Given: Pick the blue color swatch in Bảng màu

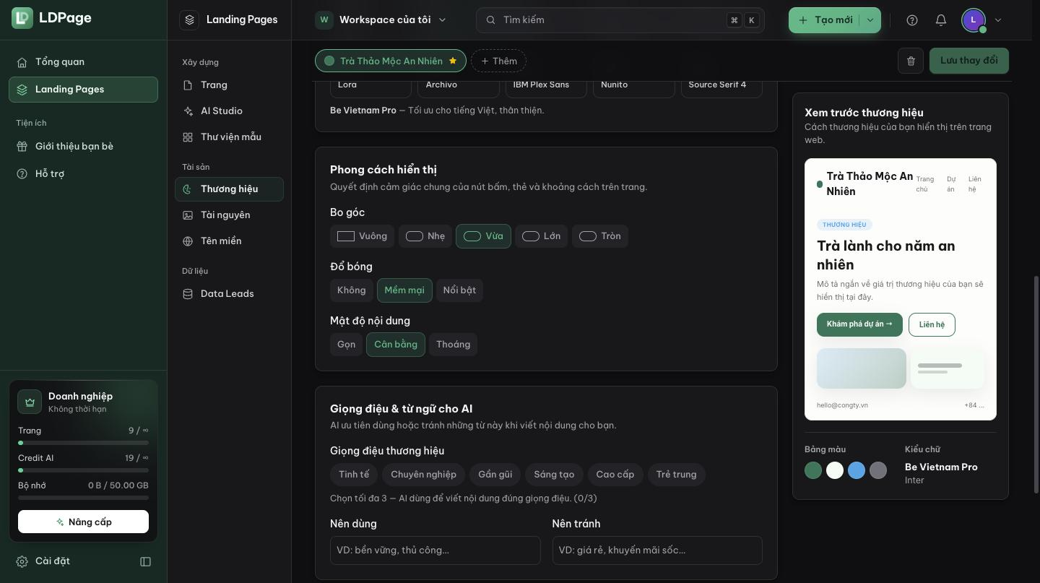Looking at the screenshot, I should [x=857, y=471].
